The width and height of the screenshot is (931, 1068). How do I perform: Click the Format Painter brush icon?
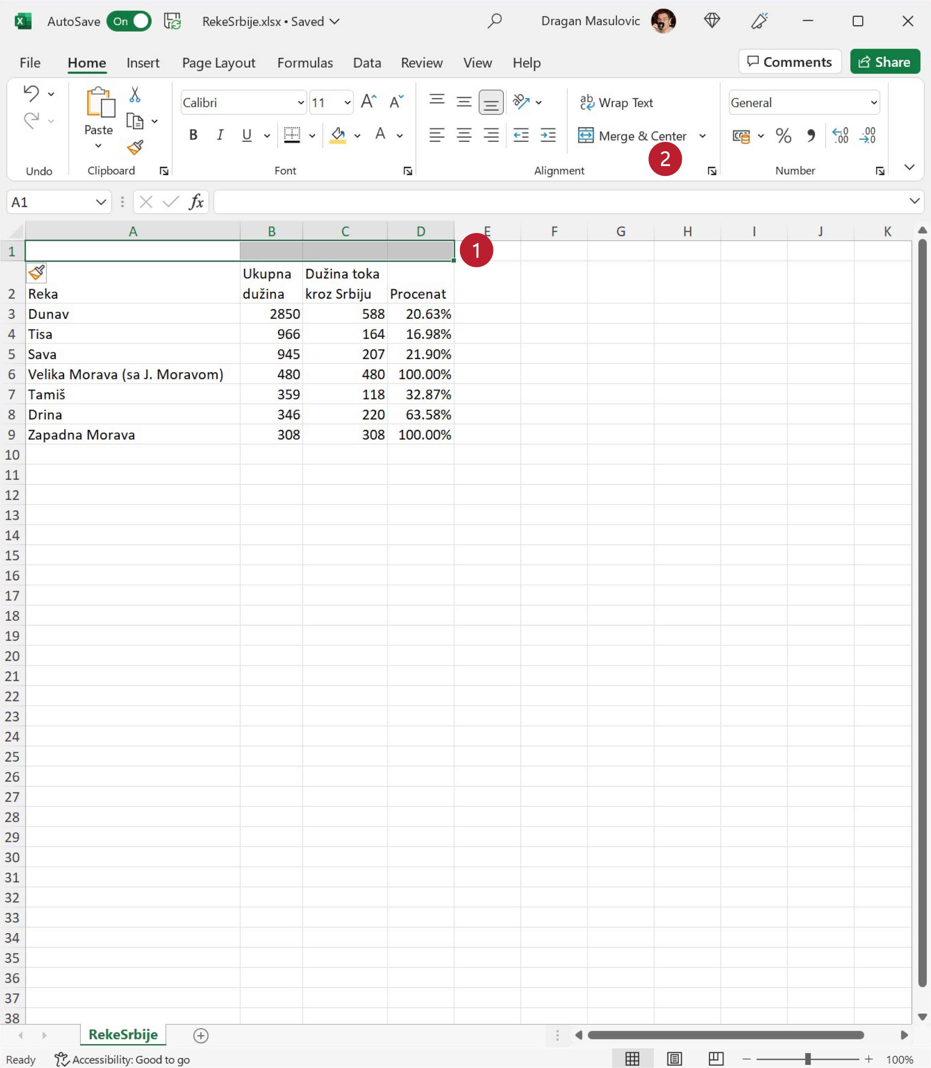pos(135,147)
